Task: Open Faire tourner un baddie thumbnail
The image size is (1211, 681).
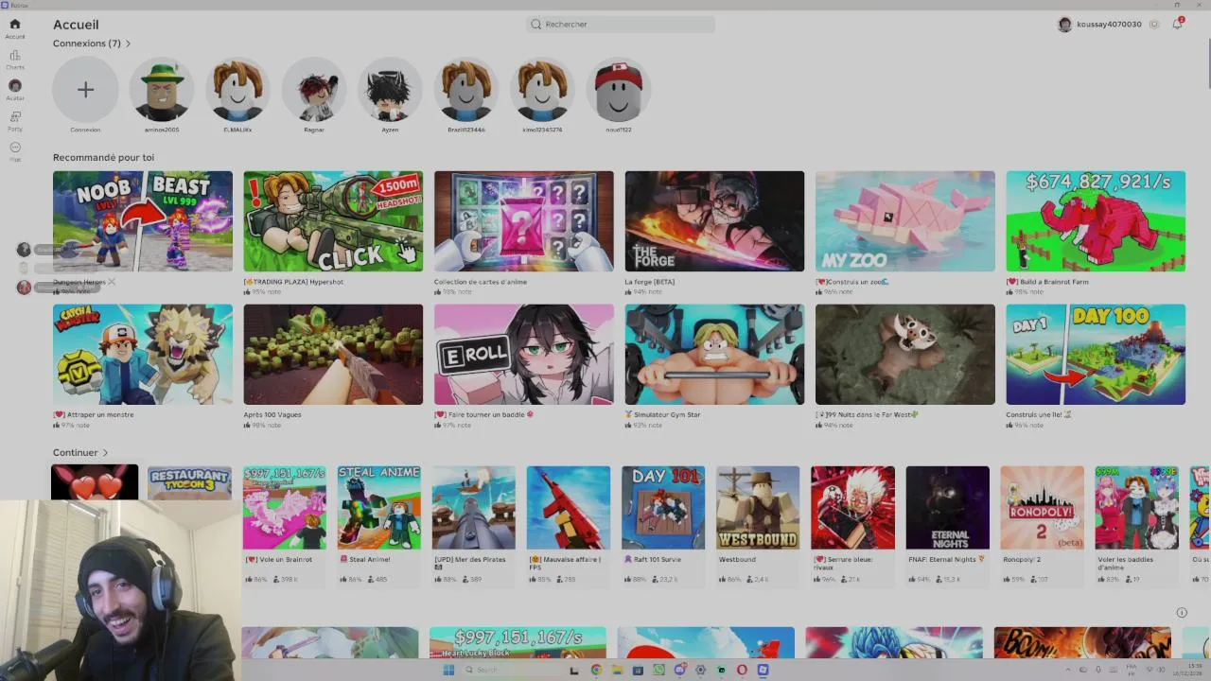Action: pos(524,355)
